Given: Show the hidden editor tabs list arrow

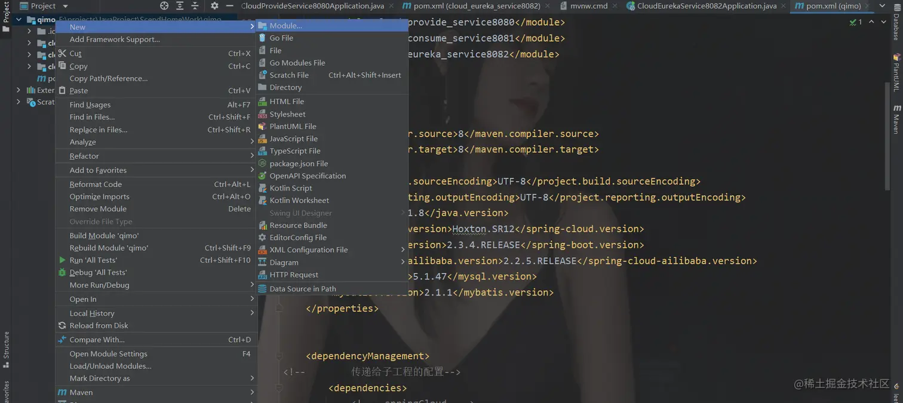Looking at the screenshot, I should click(x=882, y=6).
